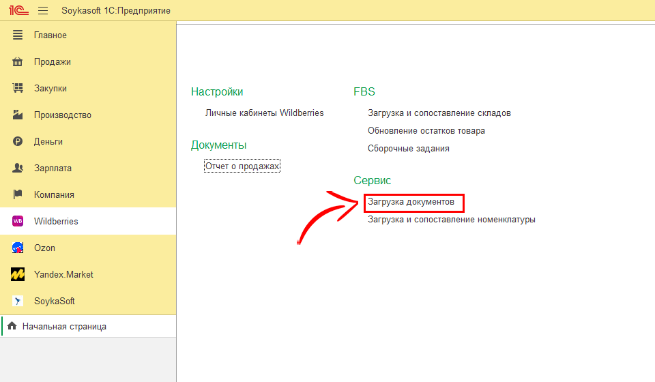
Task: Open Отчет о продажах link
Action: 242,166
